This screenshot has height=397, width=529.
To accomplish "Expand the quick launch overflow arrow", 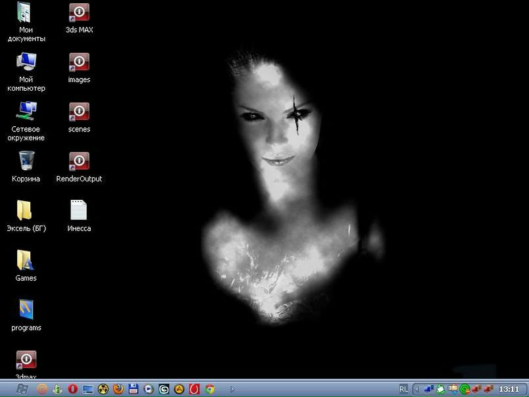I will click(232, 389).
